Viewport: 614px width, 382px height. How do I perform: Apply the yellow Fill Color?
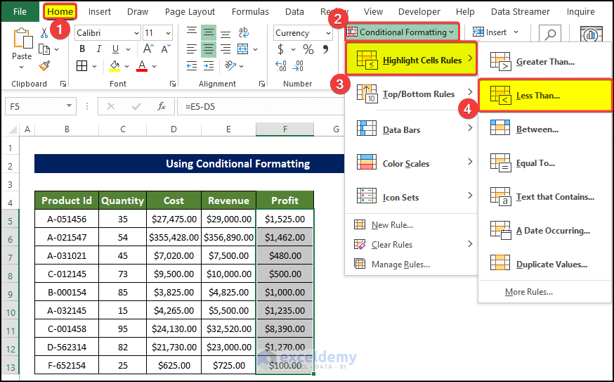pos(115,66)
